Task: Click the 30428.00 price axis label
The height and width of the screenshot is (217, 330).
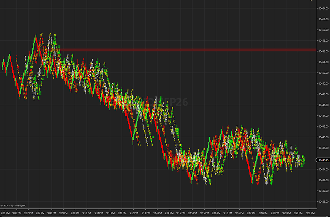Action: 323,201
